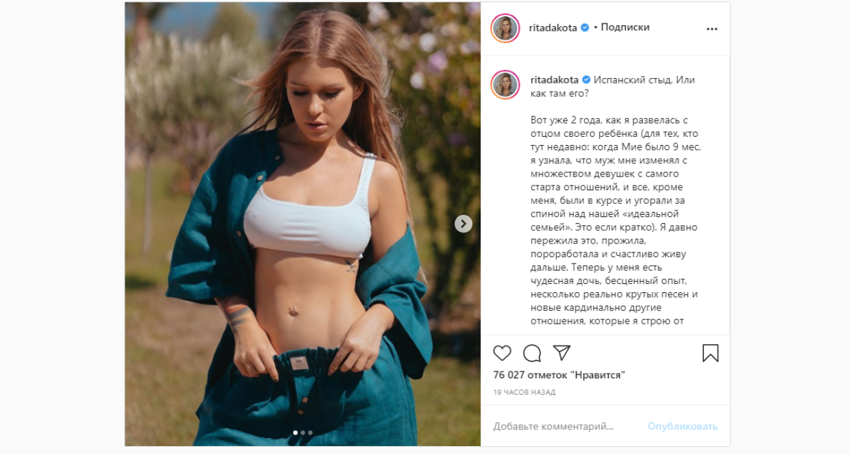Open the profile avatar next to the caption
This screenshot has width=849, height=455.
[505, 83]
